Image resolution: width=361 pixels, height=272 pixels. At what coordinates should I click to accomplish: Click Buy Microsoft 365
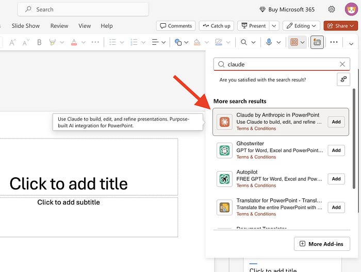pyautogui.click(x=287, y=9)
